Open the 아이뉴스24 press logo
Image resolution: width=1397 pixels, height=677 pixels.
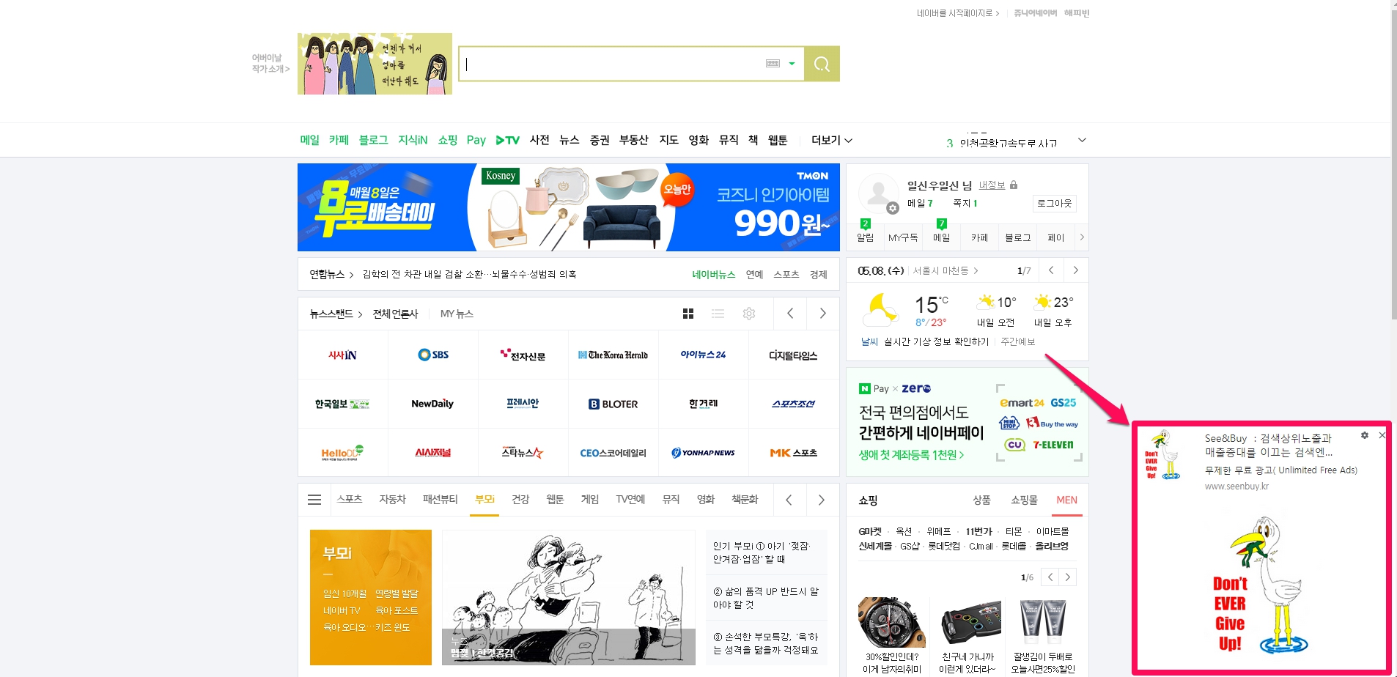tap(704, 355)
